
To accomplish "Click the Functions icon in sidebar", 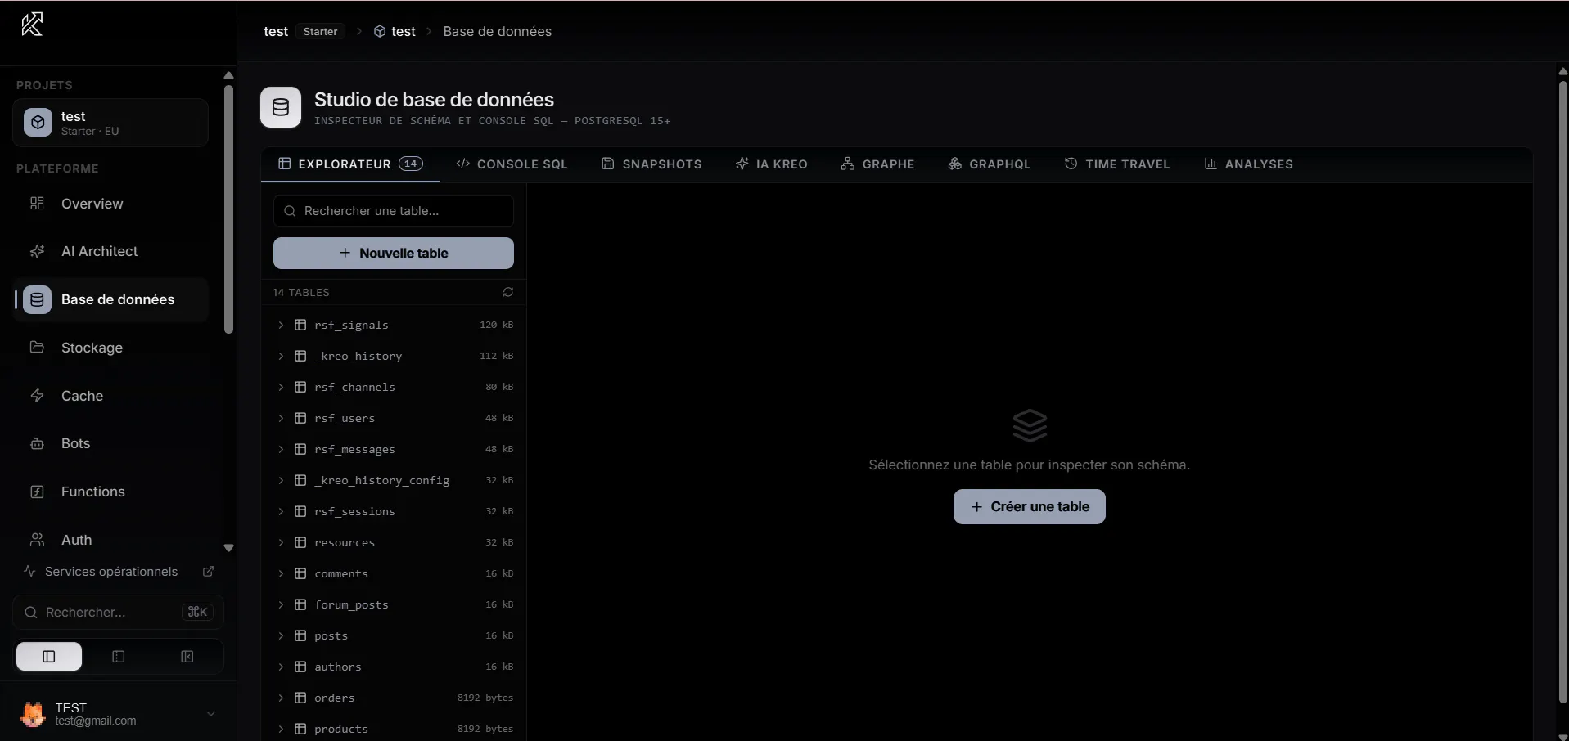I will tap(37, 492).
